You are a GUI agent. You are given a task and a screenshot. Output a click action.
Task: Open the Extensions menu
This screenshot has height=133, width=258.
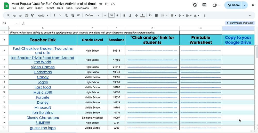pos(82,8)
